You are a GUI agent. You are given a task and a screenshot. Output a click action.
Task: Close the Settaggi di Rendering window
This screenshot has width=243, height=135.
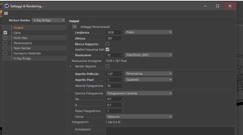pos(230,6)
